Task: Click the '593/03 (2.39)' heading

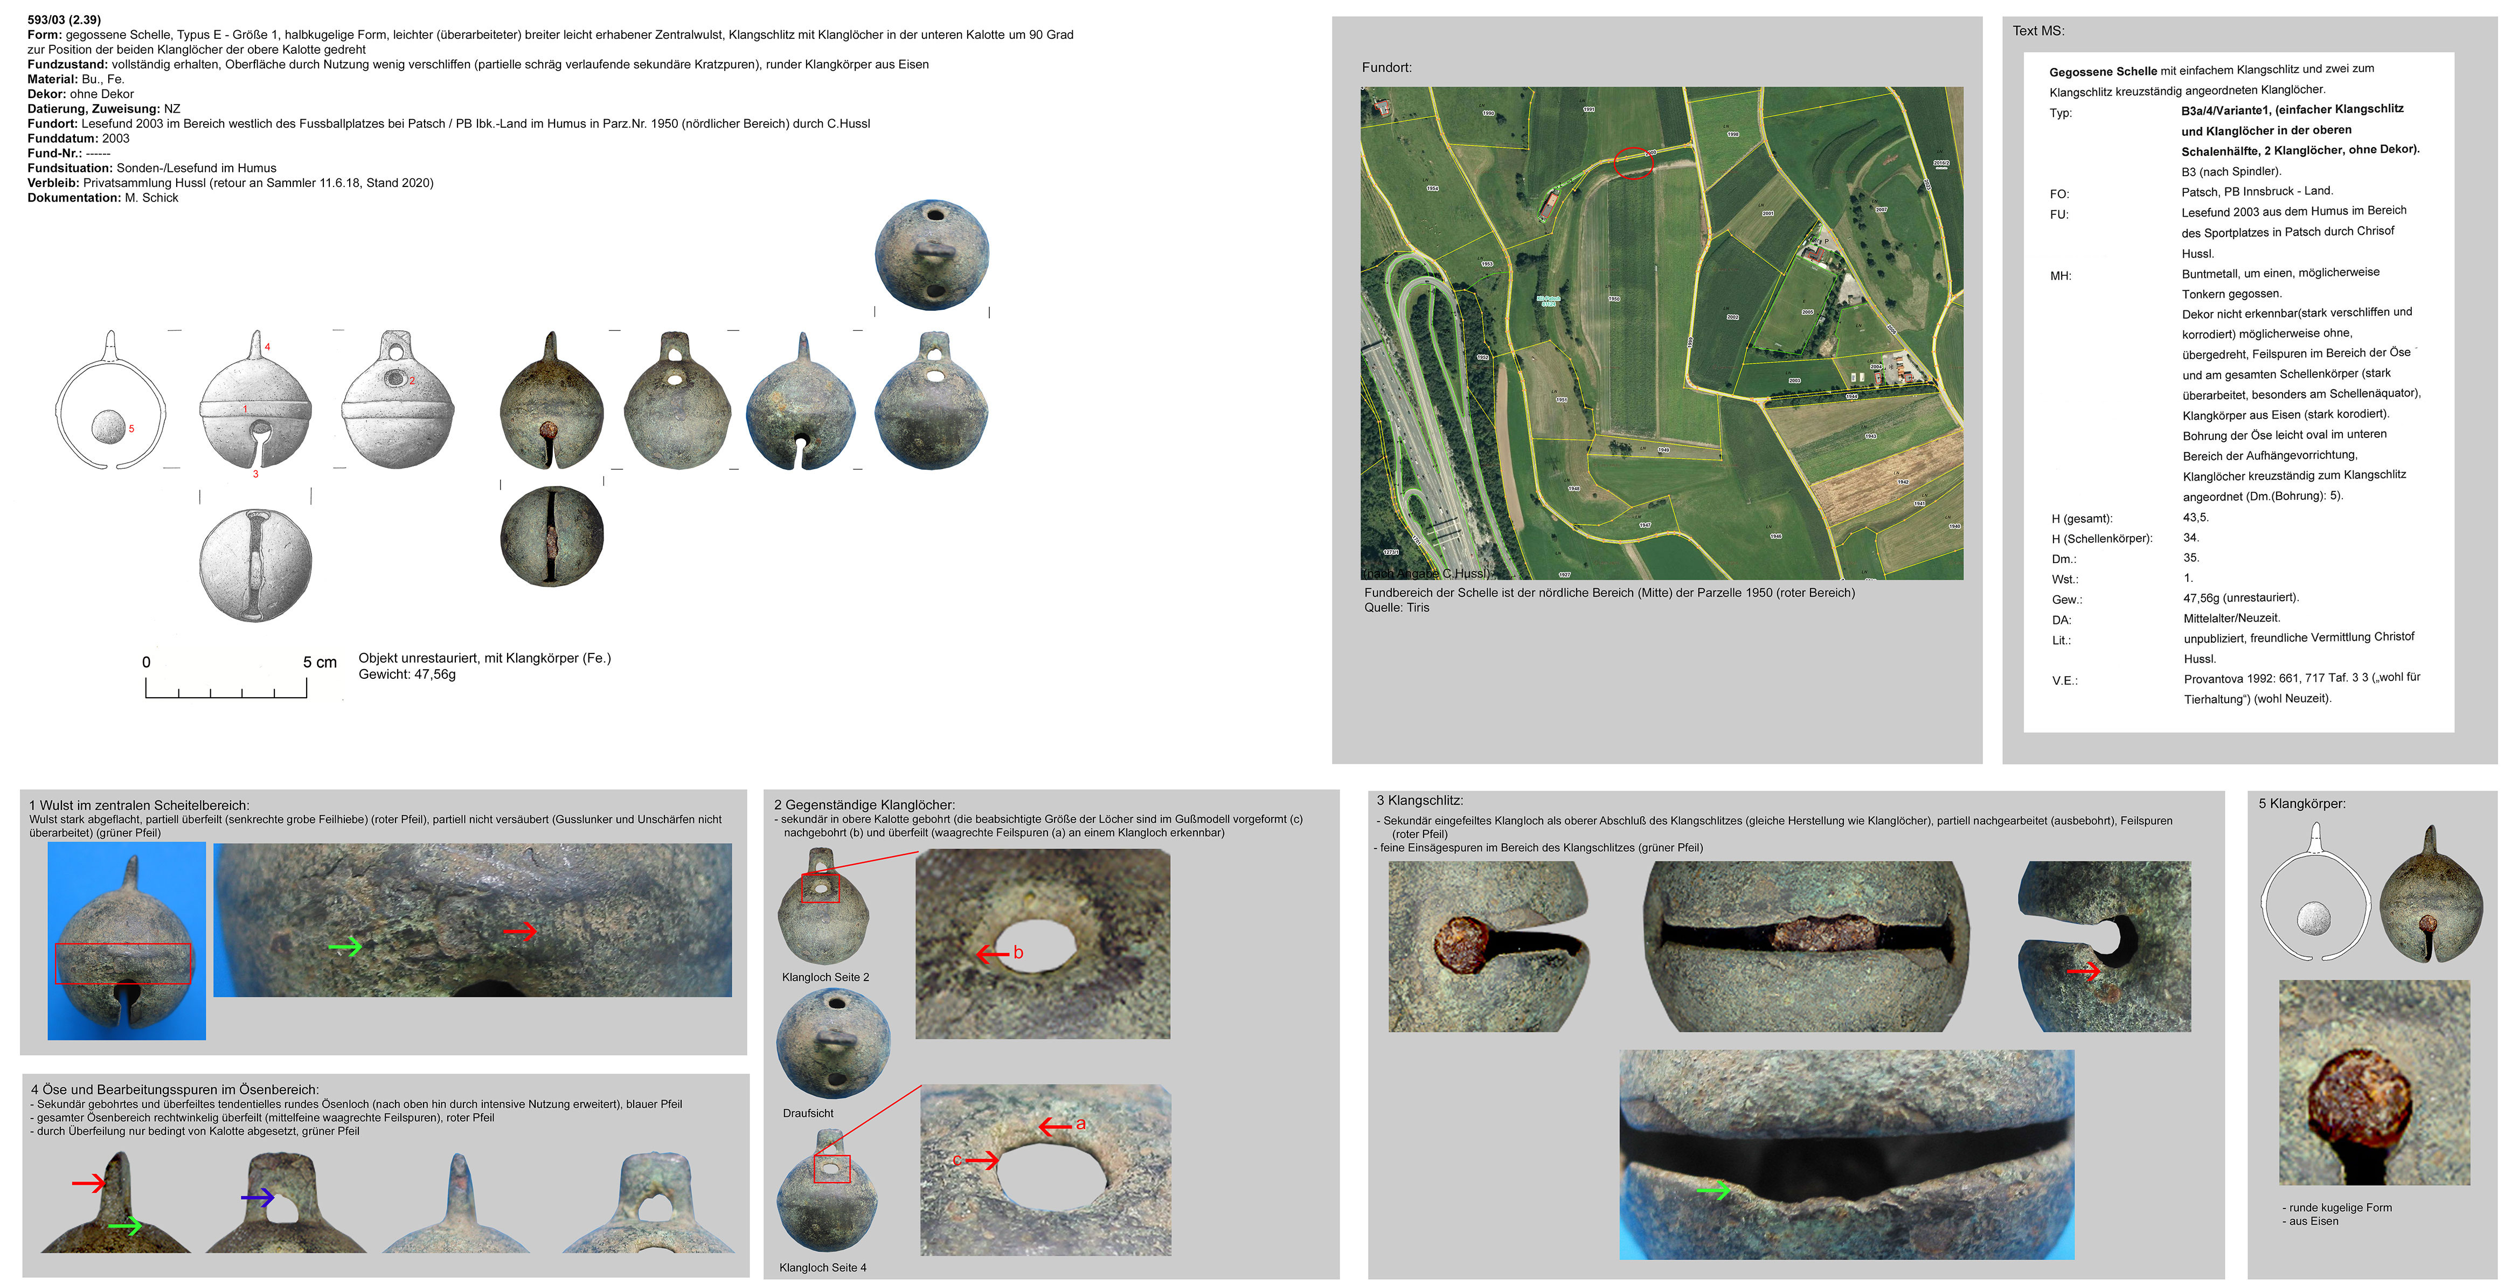Action: [x=64, y=19]
